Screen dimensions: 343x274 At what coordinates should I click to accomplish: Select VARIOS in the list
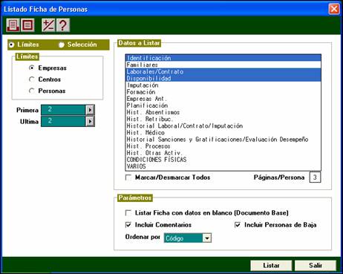coord(223,166)
